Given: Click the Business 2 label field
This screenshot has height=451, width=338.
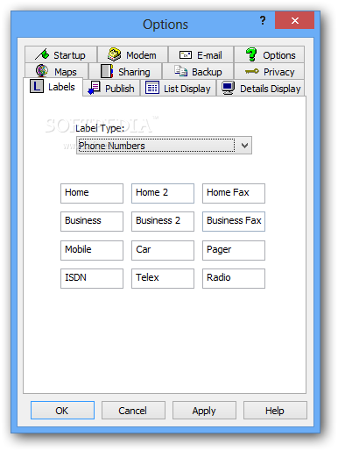Looking at the screenshot, I should (x=163, y=221).
